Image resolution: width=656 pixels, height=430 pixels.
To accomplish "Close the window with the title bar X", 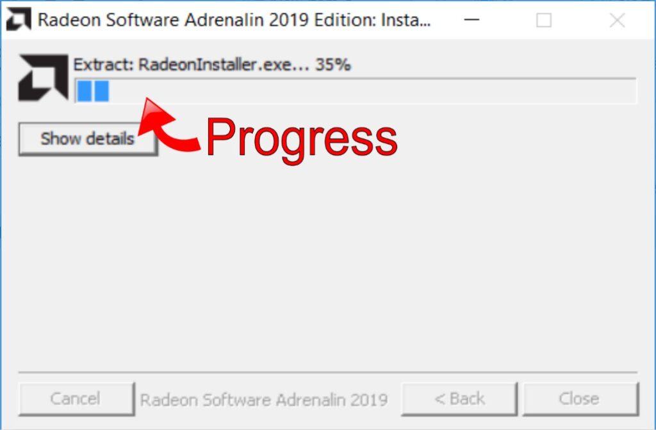I will pyautogui.click(x=617, y=20).
